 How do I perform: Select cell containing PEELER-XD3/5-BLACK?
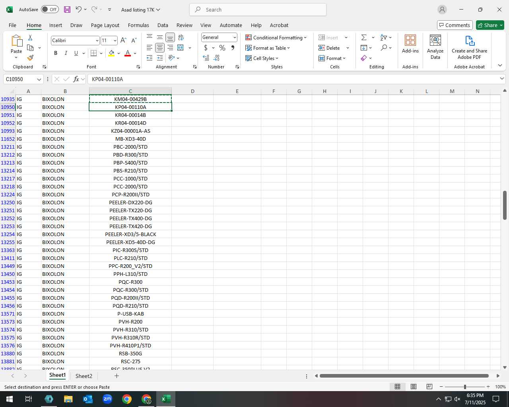(x=130, y=234)
